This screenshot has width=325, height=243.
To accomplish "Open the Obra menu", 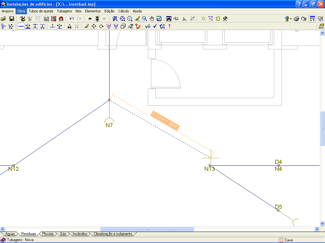I will pyautogui.click(x=21, y=11).
